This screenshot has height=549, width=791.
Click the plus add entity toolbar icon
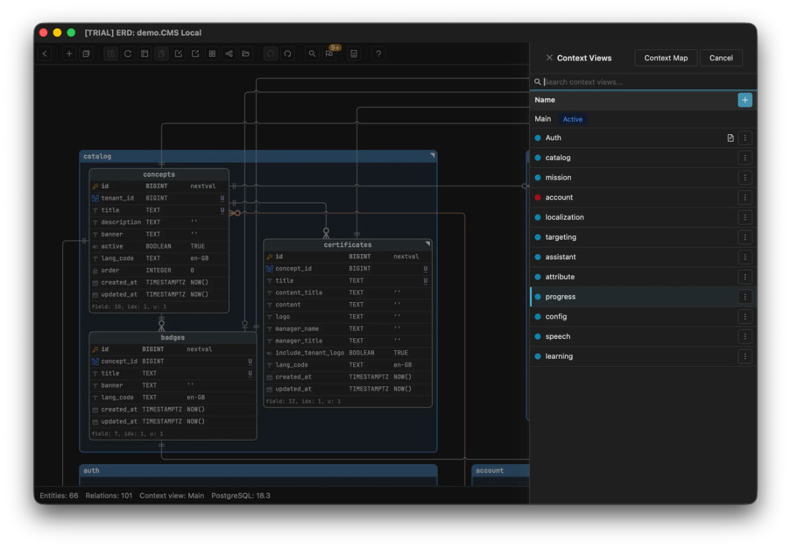(69, 54)
